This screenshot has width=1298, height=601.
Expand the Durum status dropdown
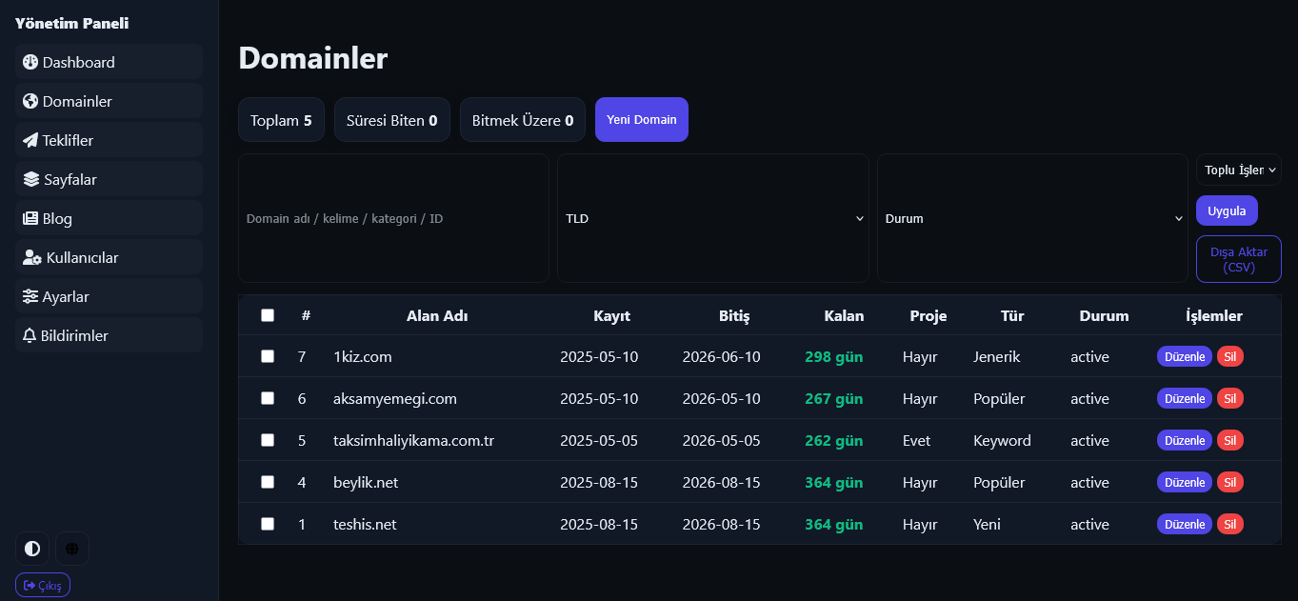pyautogui.click(x=1032, y=218)
